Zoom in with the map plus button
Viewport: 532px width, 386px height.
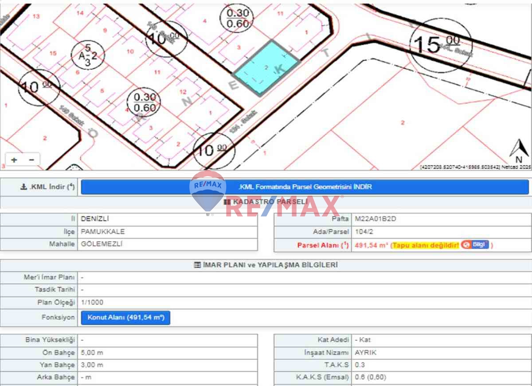pyautogui.click(x=14, y=160)
